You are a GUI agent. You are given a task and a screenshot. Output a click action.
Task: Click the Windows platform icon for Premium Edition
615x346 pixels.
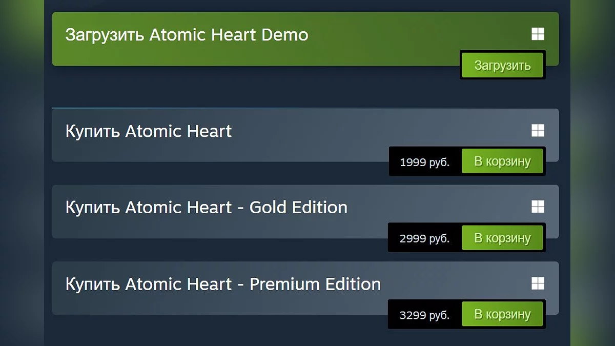click(x=538, y=283)
